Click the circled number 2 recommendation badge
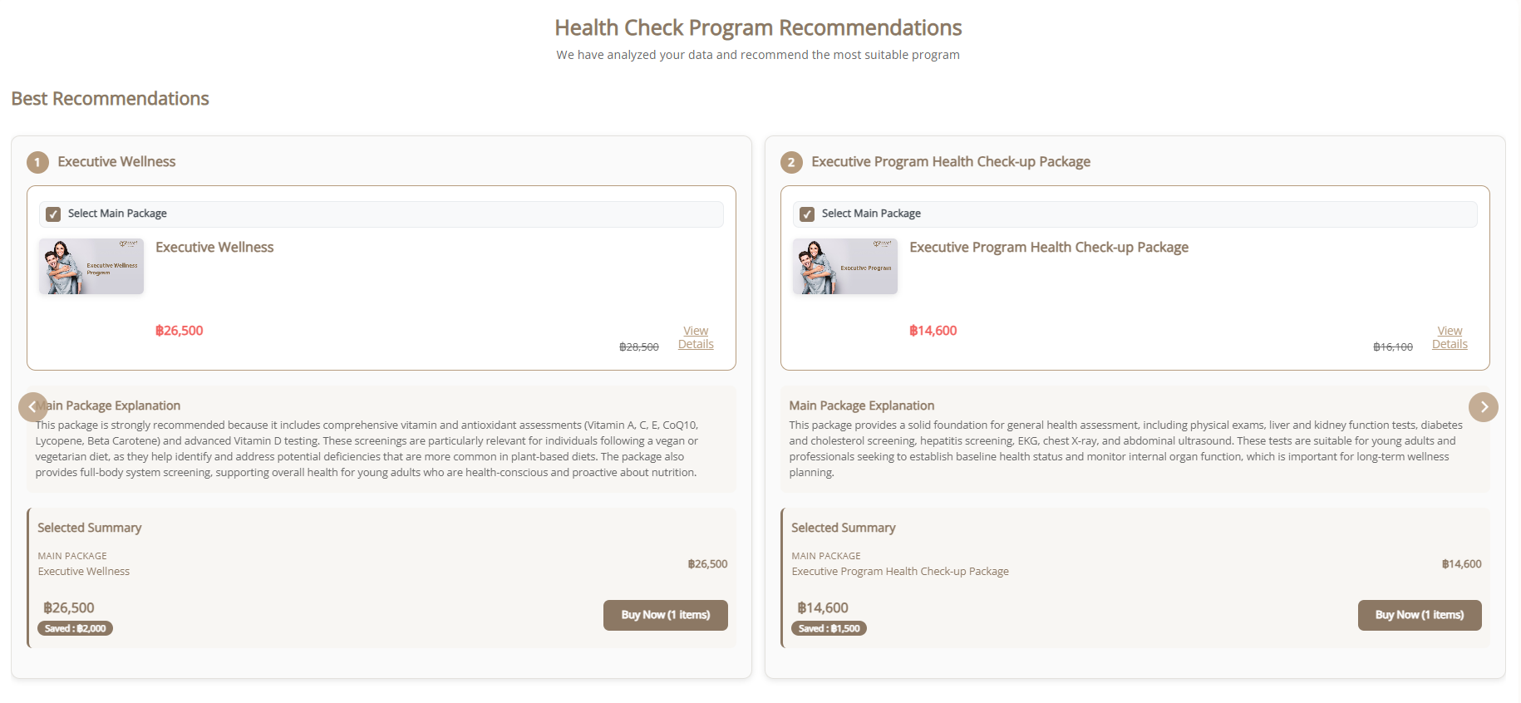 pyautogui.click(x=790, y=162)
